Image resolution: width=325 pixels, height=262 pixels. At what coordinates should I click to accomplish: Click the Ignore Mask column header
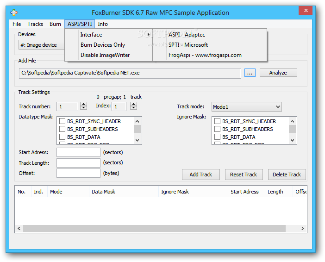[x=193, y=192]
